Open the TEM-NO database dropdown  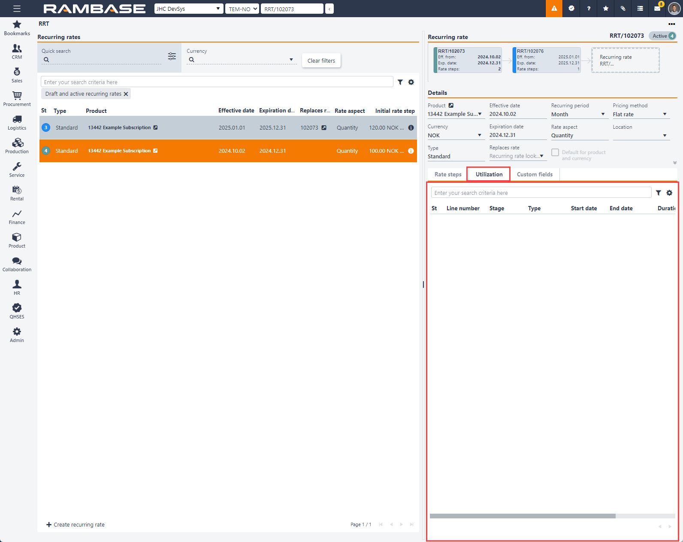point(242,9)
